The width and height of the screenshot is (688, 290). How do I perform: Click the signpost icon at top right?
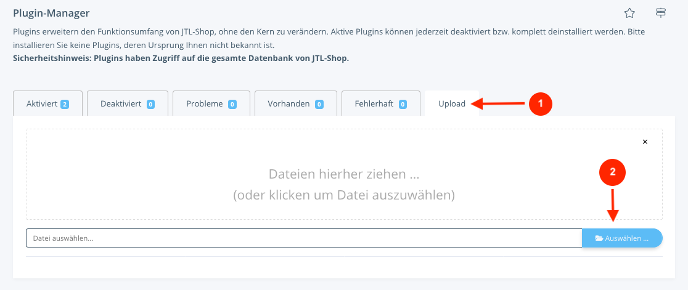coord(661,13)
